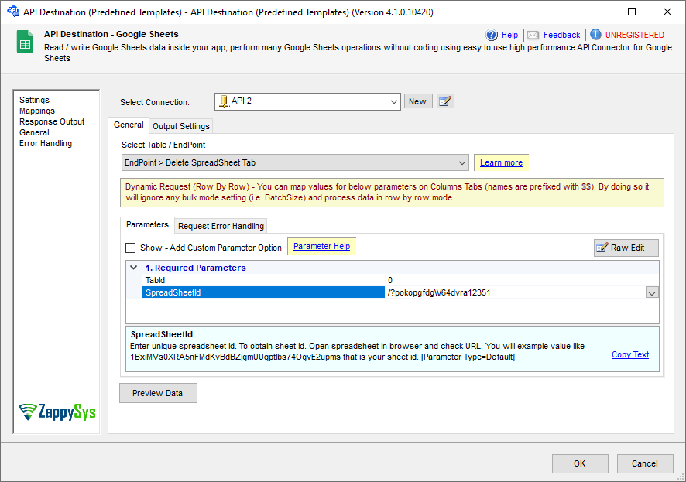Click the Raw Edit button
The width and height of the screenshot is (686, 482).
626,248
